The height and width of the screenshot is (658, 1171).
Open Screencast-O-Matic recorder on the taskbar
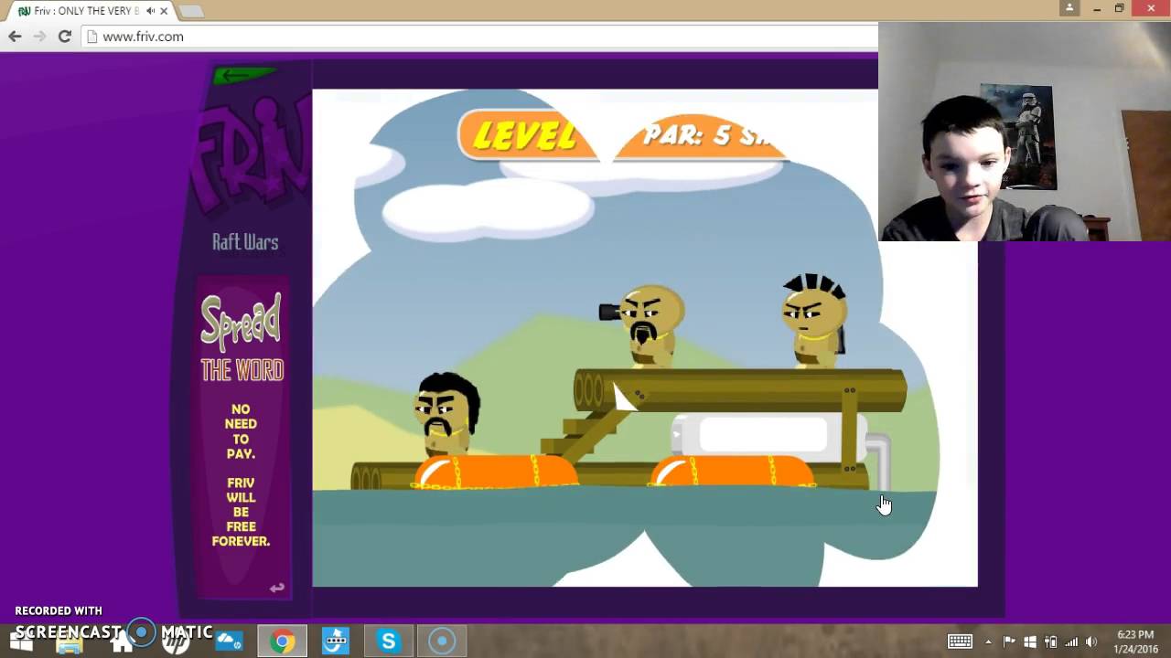[442, 642]
